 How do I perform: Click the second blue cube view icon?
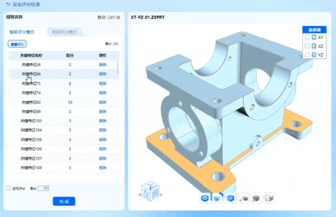pos(218,198)
